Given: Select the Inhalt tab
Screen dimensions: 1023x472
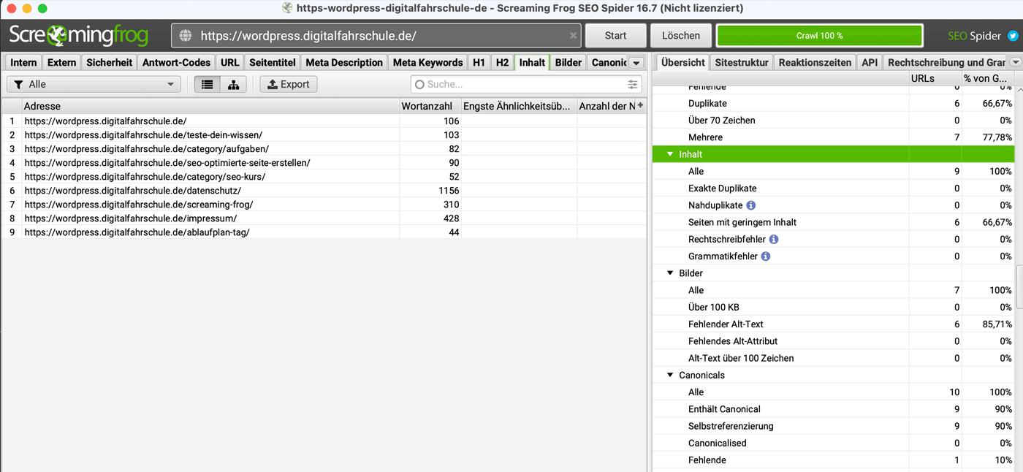Looking at the screenshot, I should pyautogui.click(x=532, y=62).
